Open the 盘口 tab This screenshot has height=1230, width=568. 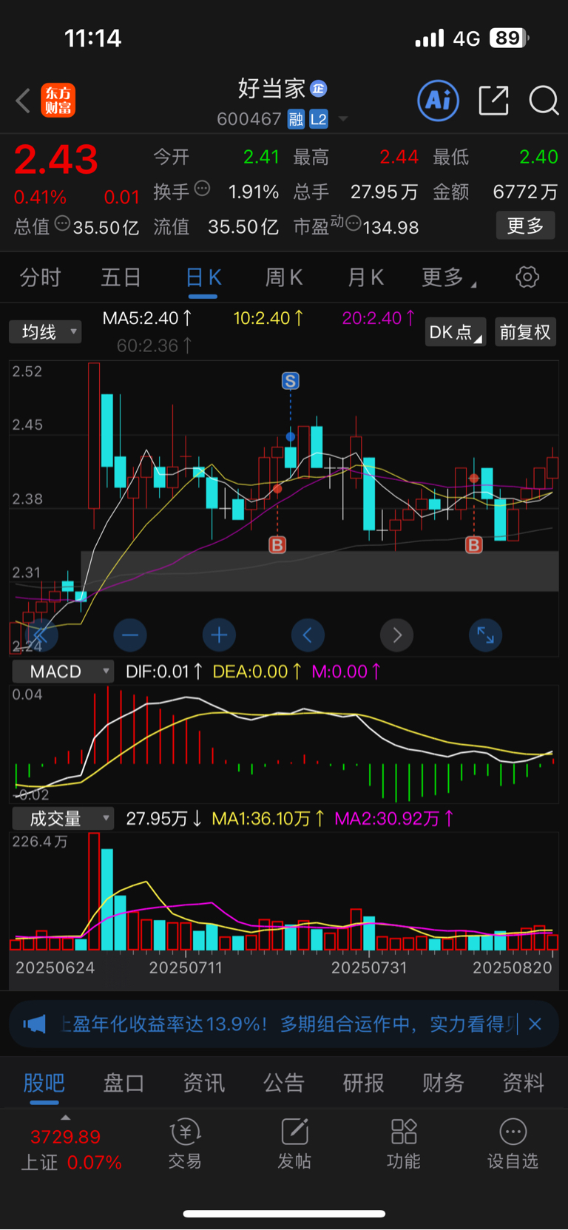124,1084
